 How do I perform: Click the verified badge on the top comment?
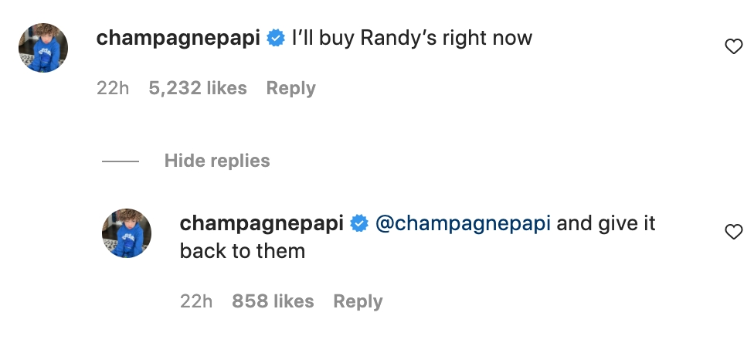click(x=276, y=38)
